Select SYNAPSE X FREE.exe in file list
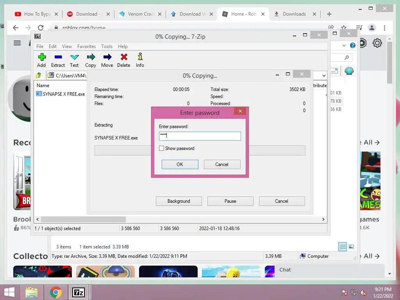 (x=61, y=94)
